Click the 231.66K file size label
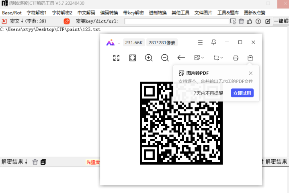Viewport: 289px width, 193px height. [134, 43]
